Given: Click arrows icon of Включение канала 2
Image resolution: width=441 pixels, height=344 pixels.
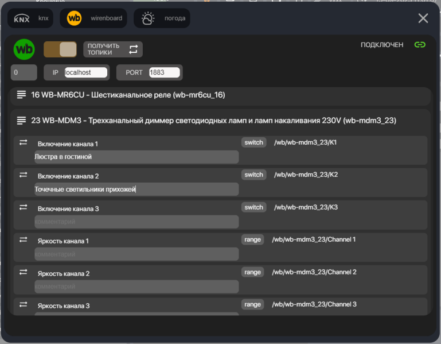Looking at the screenshot, I should [x=24, y=175].
